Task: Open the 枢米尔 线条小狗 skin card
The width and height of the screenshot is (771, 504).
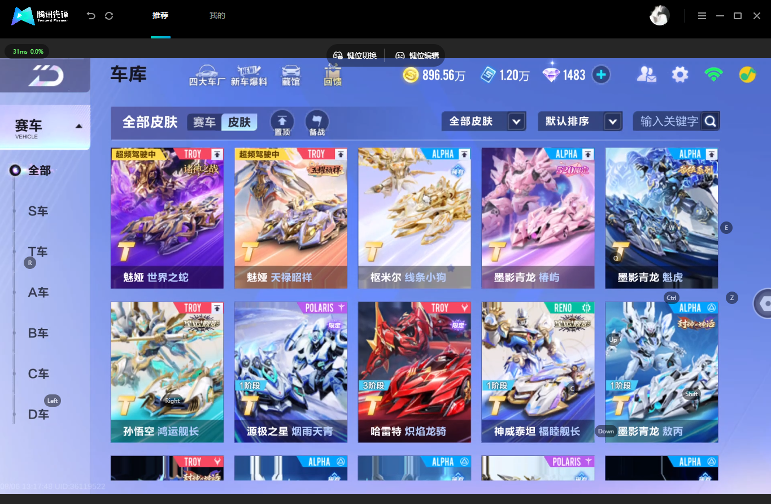Action: (415, 218)
